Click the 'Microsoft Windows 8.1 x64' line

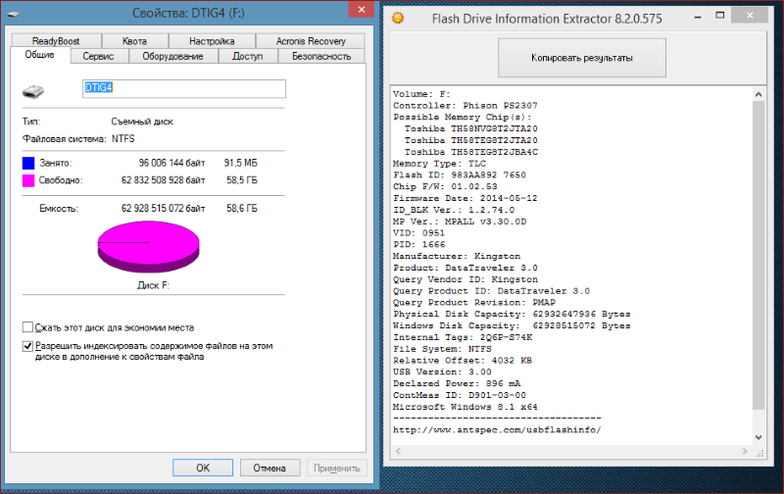[x=465, y=407]
